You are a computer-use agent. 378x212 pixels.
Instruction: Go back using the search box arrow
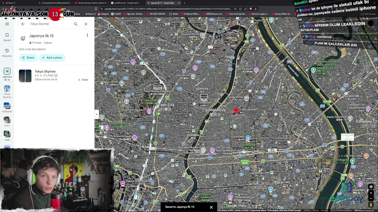(23, 24)
